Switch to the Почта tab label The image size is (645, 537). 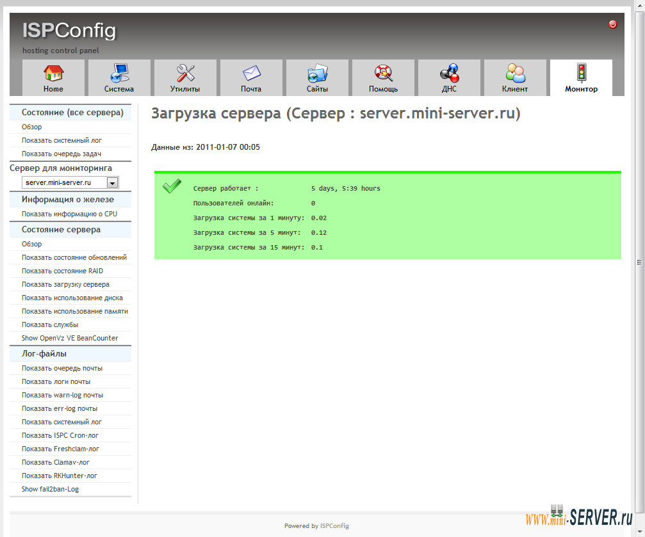[251, 89]
